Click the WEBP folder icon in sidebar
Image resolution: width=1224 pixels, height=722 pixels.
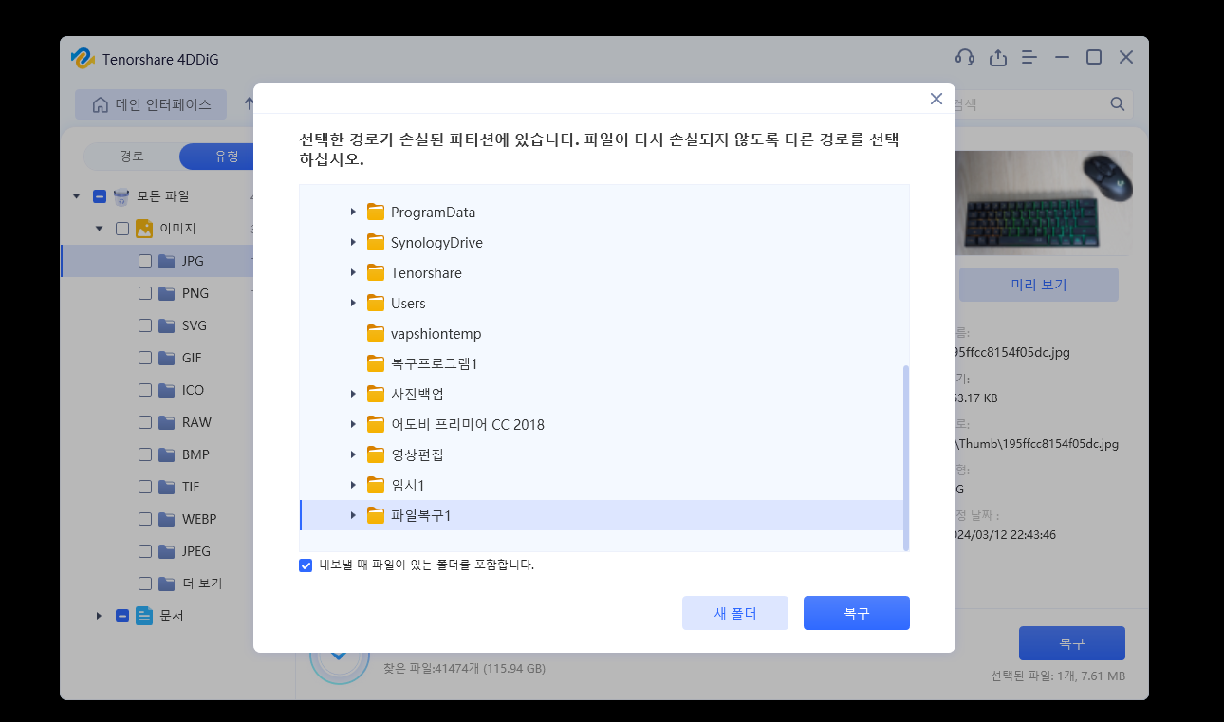167,519
